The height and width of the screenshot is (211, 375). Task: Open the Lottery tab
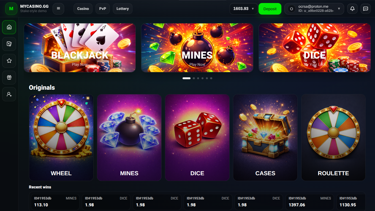[x=123, y=9]
